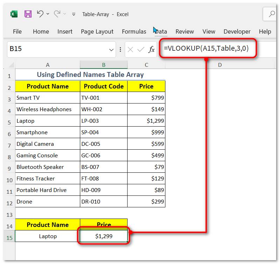Select cell 'BS-007'
The height and width of the screenshot is (264, 280).
click(x=104, y=167)
